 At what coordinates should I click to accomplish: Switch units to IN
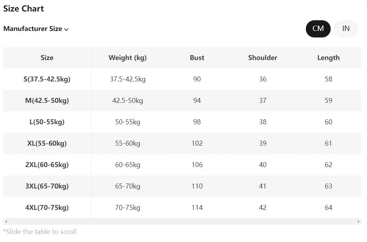[x=346, y=29]
